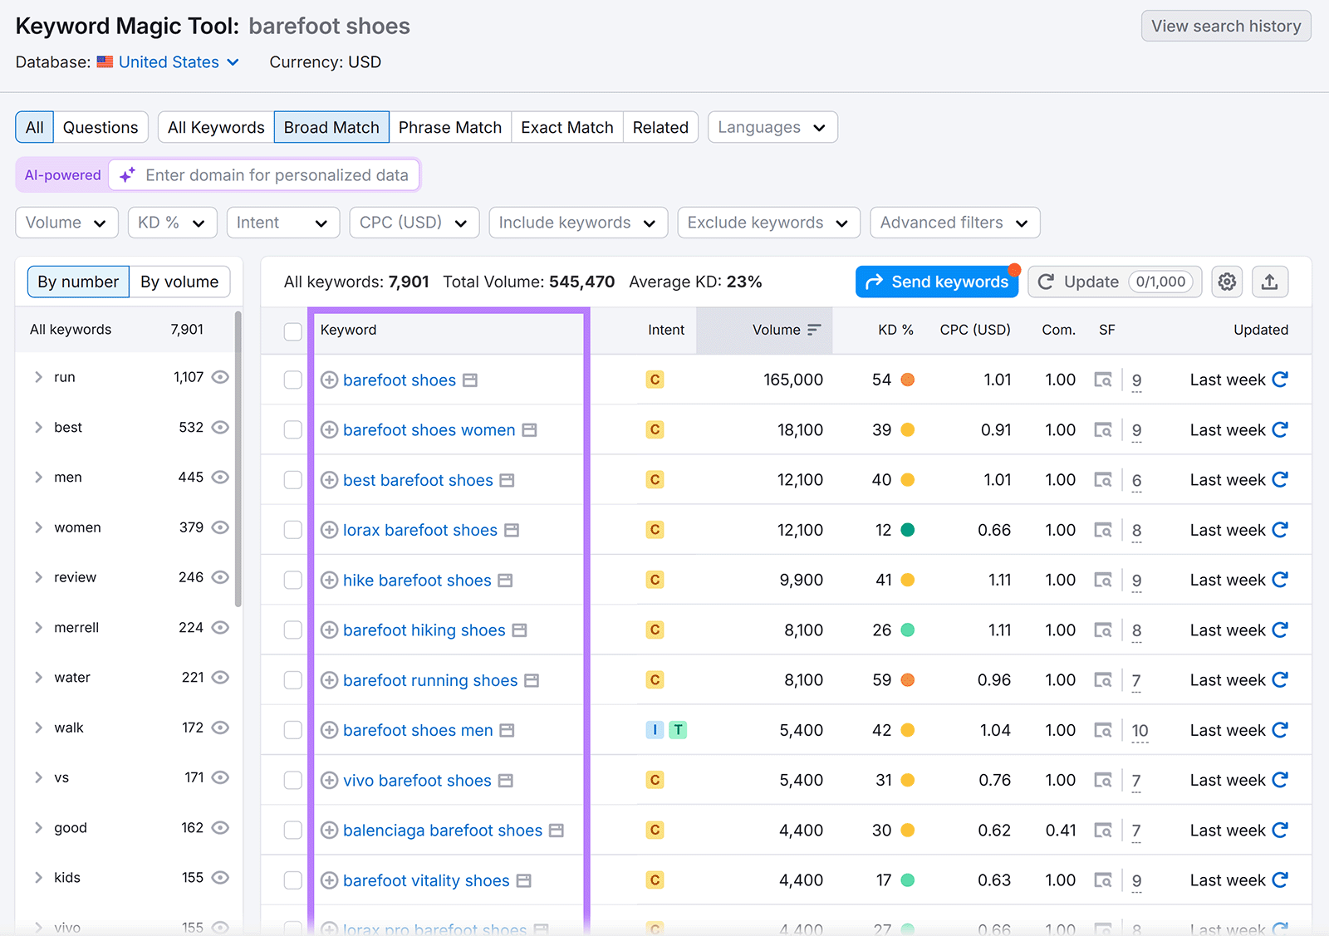Image resolution: width=1329 pixels, height=936 pixels.
Task: Switch to the Questions tab
Action: tap(101, 127)
